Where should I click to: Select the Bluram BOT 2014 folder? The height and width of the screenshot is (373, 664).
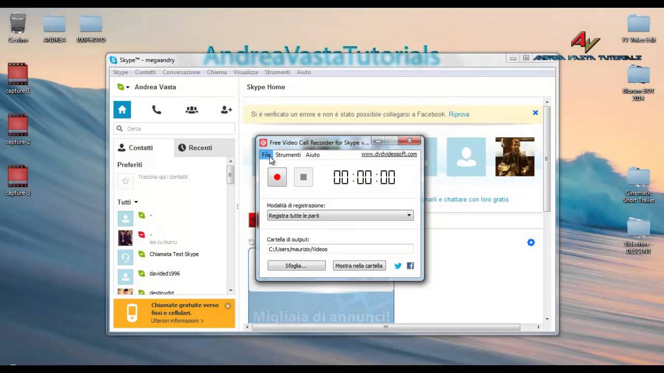pyautogui.click(x=639, y=83)
